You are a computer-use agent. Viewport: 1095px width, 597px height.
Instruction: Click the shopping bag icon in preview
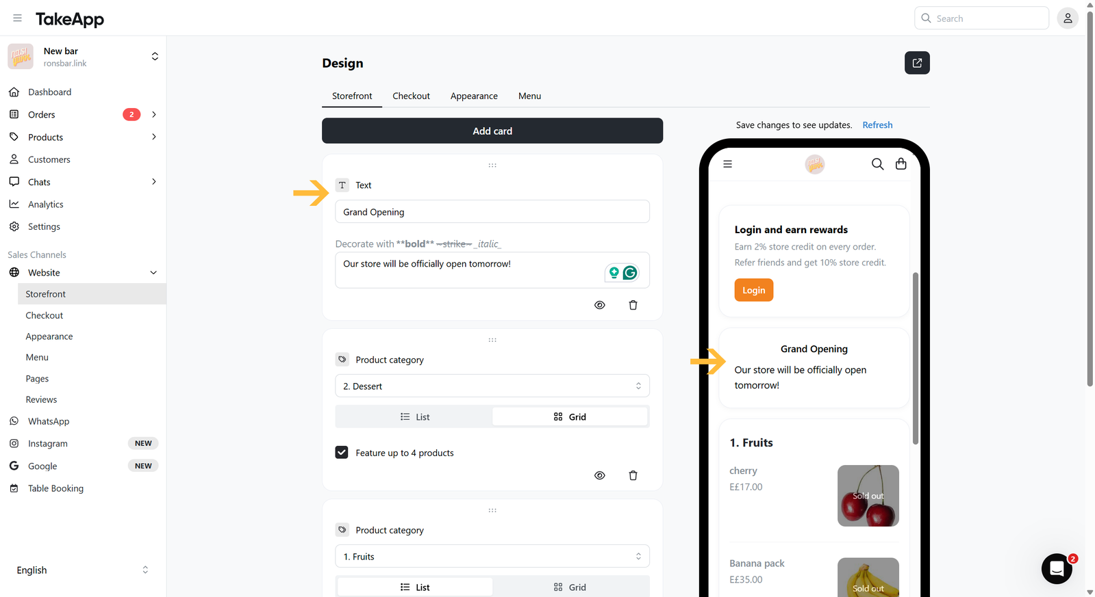pos(901,164)
